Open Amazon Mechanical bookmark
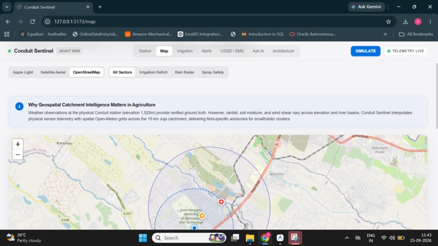 point(148,34)
